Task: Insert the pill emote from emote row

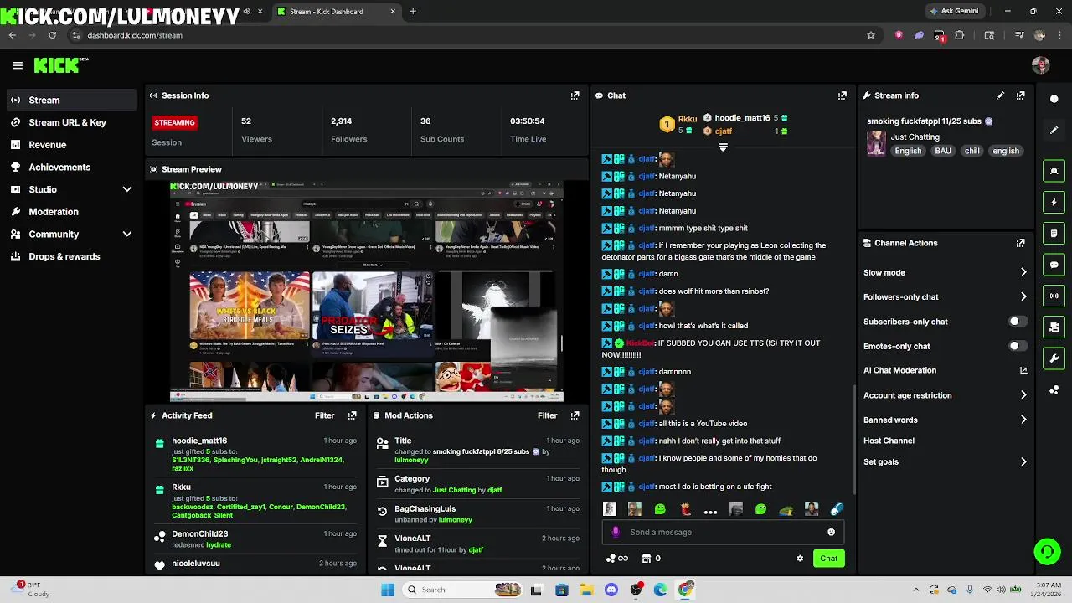Action: click(x=836, y=509)
